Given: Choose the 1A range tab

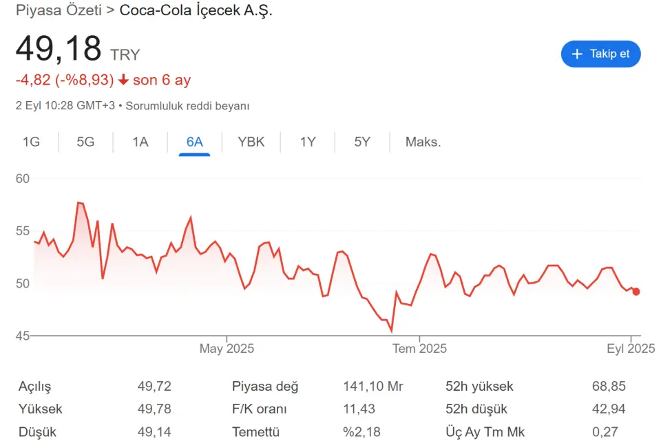Looking at the screenshot, I should click(x=140, y=142).
